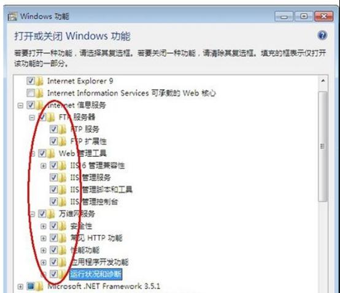Click the Microsoft .NET Framework 3.5.1 folder icon

point(39,286)
